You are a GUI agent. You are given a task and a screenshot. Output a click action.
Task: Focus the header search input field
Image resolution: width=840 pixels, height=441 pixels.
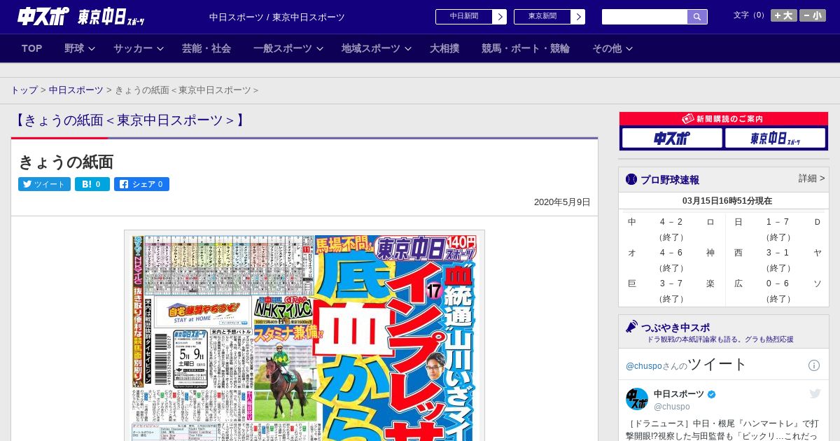pyautogui.click(x=645, y=17)
